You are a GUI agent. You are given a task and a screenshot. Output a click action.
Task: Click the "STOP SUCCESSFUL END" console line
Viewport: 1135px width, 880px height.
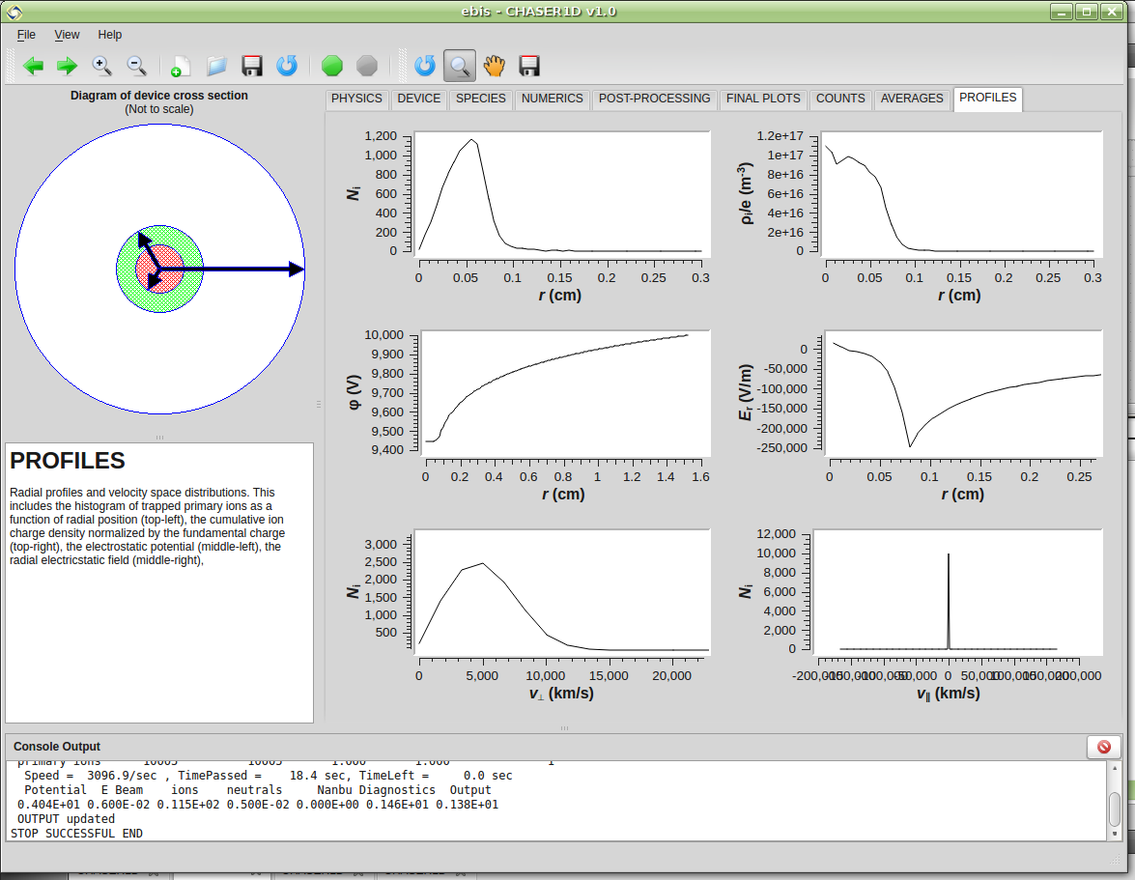pyautogui.click(x=76, y=834)
